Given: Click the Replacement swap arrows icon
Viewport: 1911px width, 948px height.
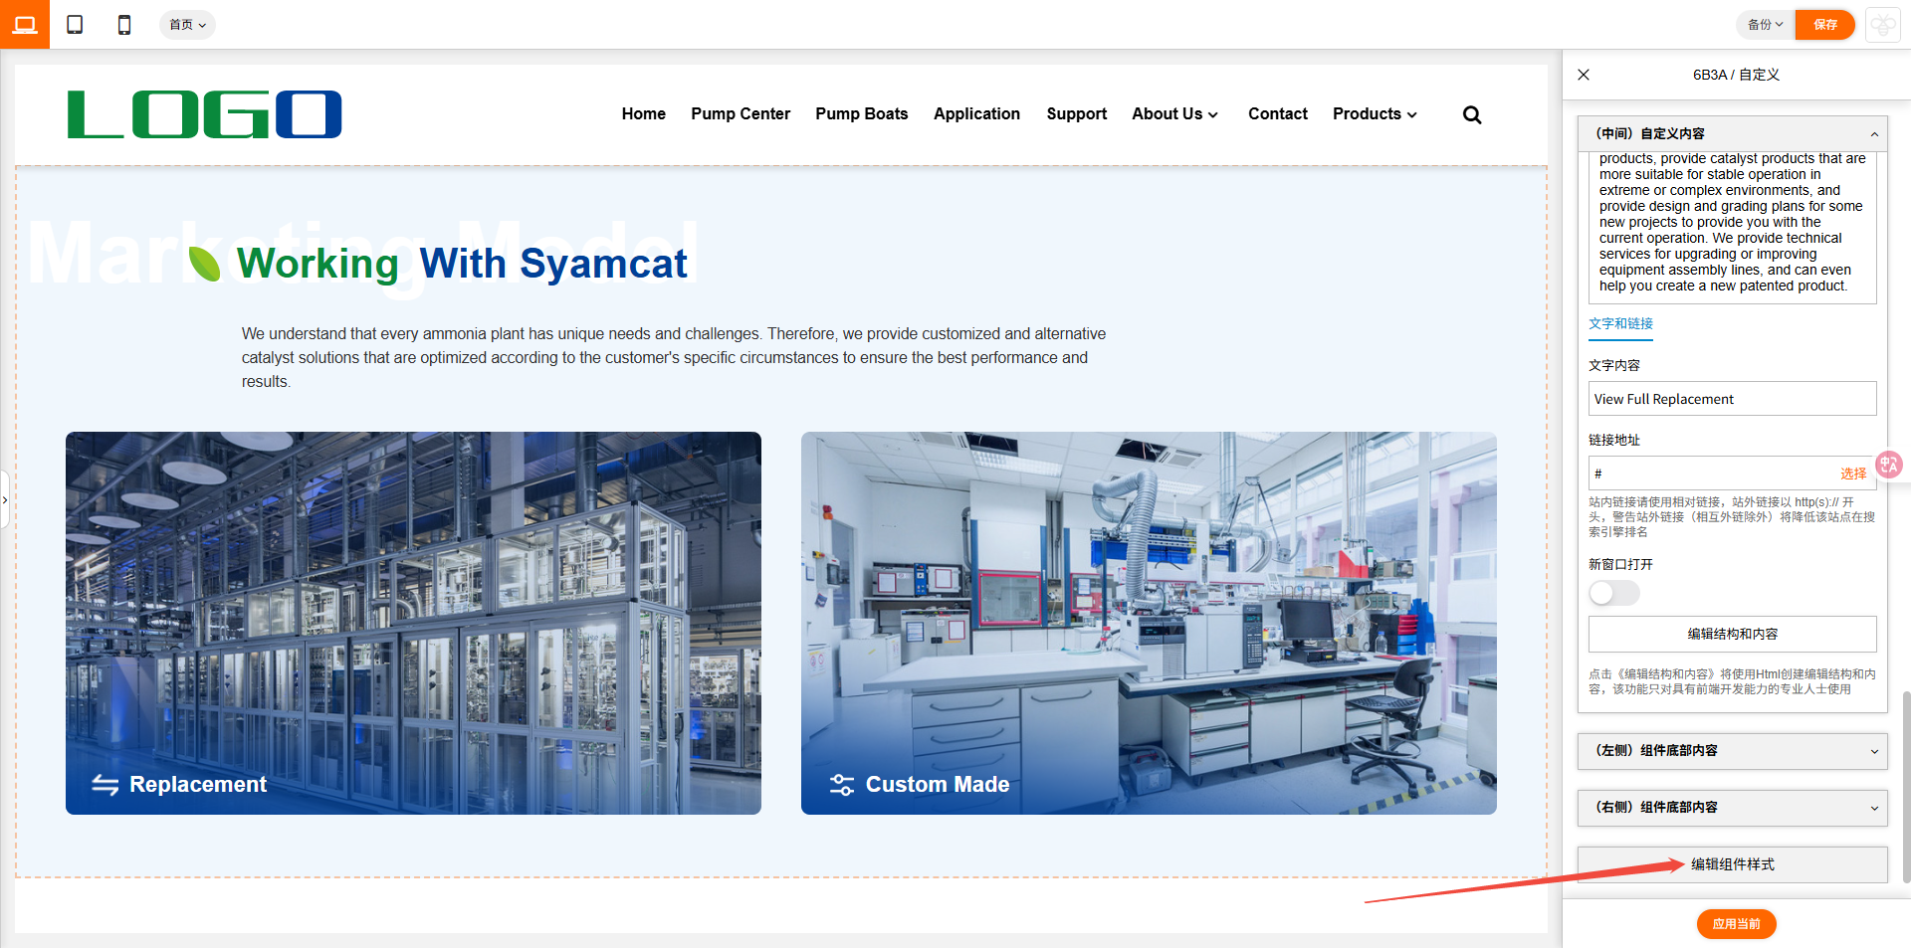Looking at the screenshot, I should [x=106, y=785].
